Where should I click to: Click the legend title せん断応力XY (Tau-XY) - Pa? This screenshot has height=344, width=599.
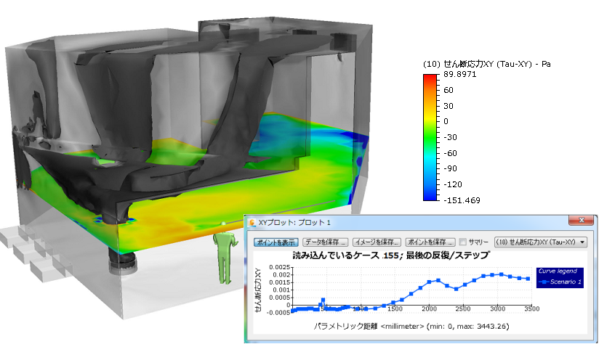pyautogui.click(x=487, y=64)
